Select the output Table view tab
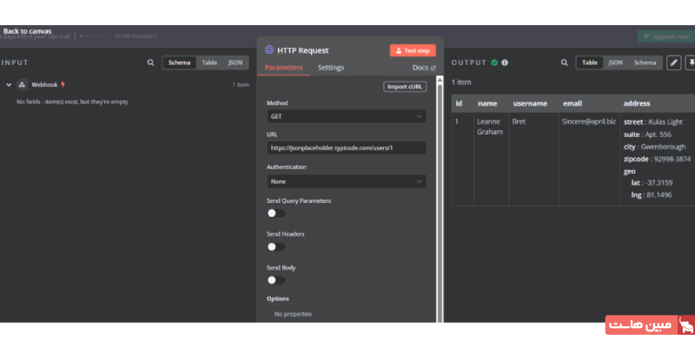Screen dimensions: 695x347 click(x=590, y=62)
